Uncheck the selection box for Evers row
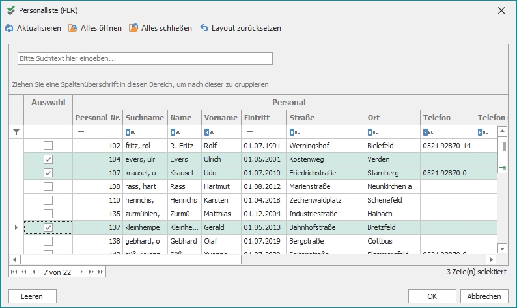 click(x=48, y=159)
